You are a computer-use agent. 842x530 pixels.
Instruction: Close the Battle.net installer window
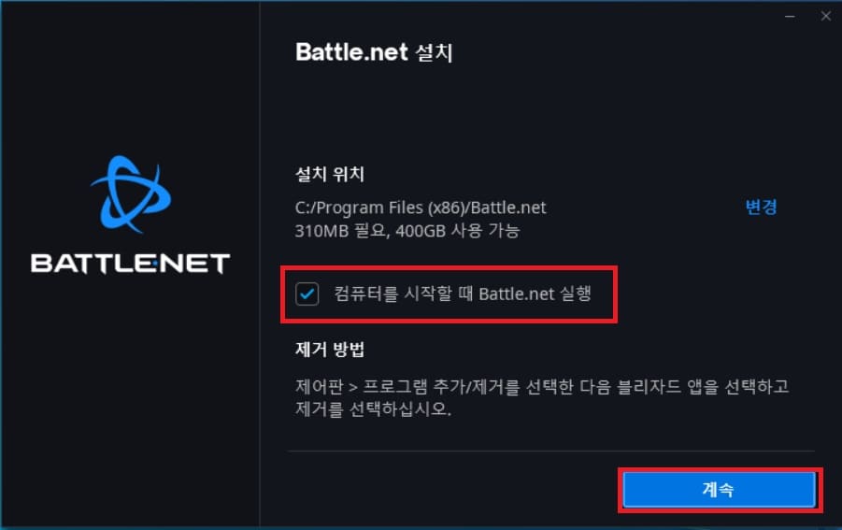[826, 16]
